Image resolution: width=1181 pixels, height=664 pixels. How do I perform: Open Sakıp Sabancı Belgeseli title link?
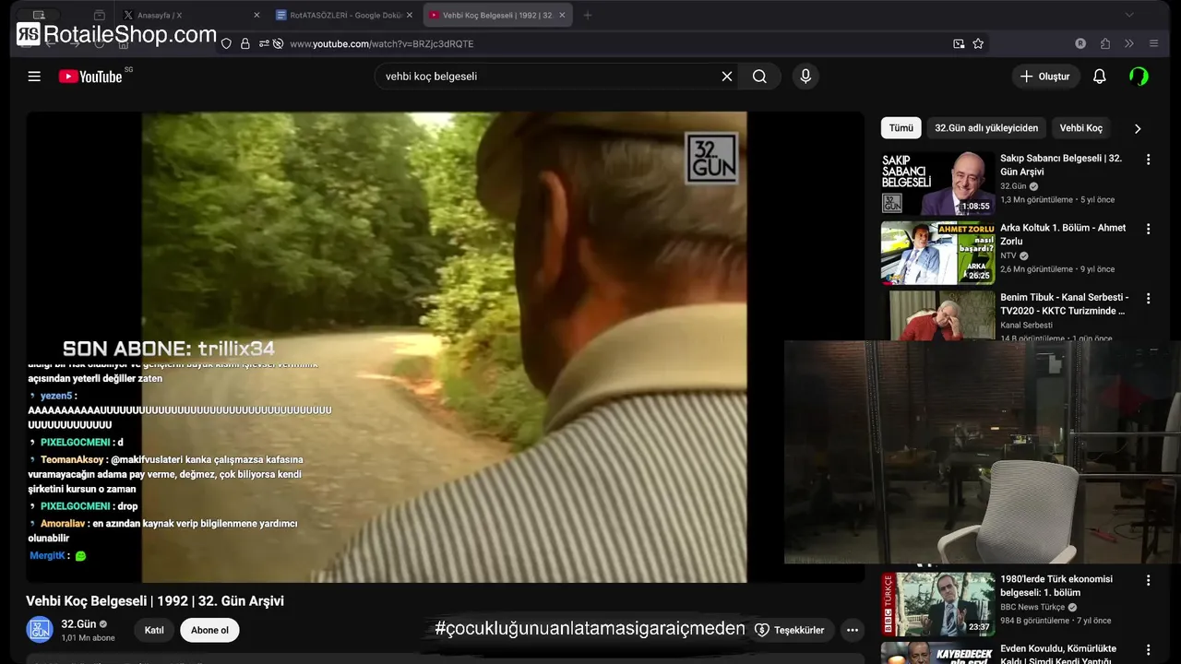click(1061, 165)
